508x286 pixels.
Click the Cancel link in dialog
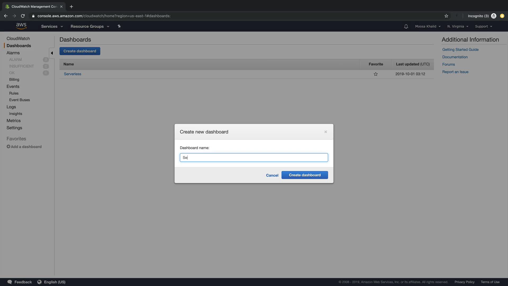[x=272, y=175]
